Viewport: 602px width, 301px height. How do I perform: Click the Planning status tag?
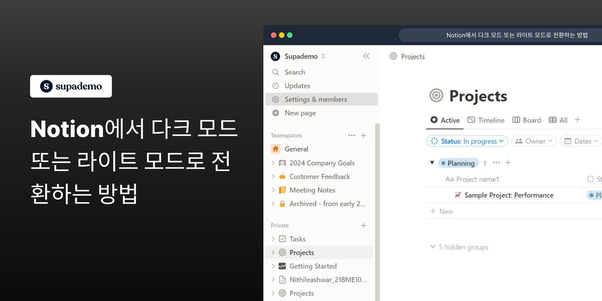click(x=458, y=163)
